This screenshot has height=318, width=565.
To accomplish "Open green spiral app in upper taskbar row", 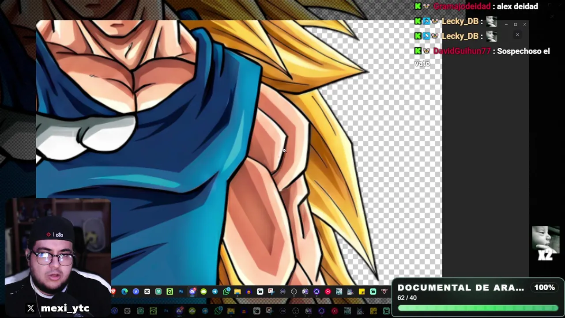I will point(158,291).
